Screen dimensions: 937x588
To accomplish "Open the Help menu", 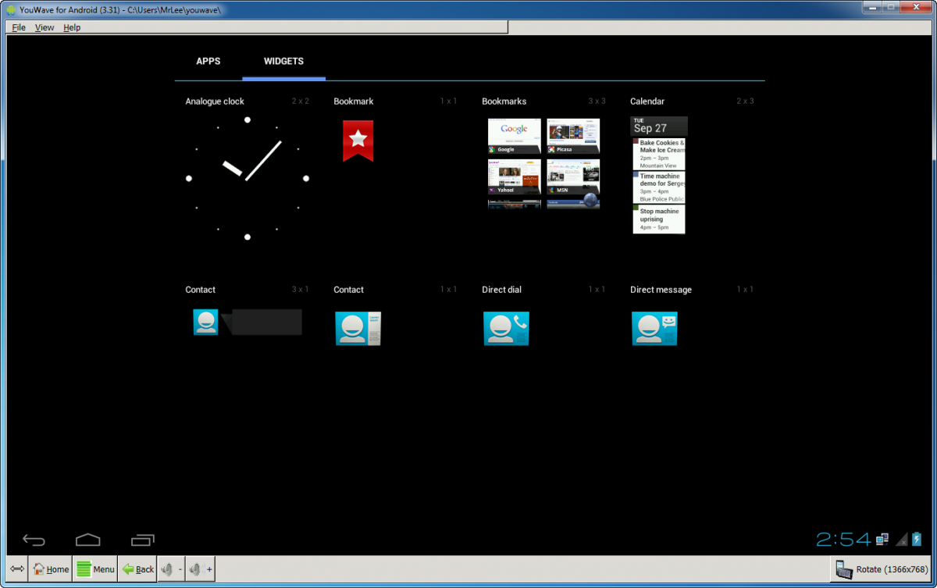I will click(x=72, y=27).
